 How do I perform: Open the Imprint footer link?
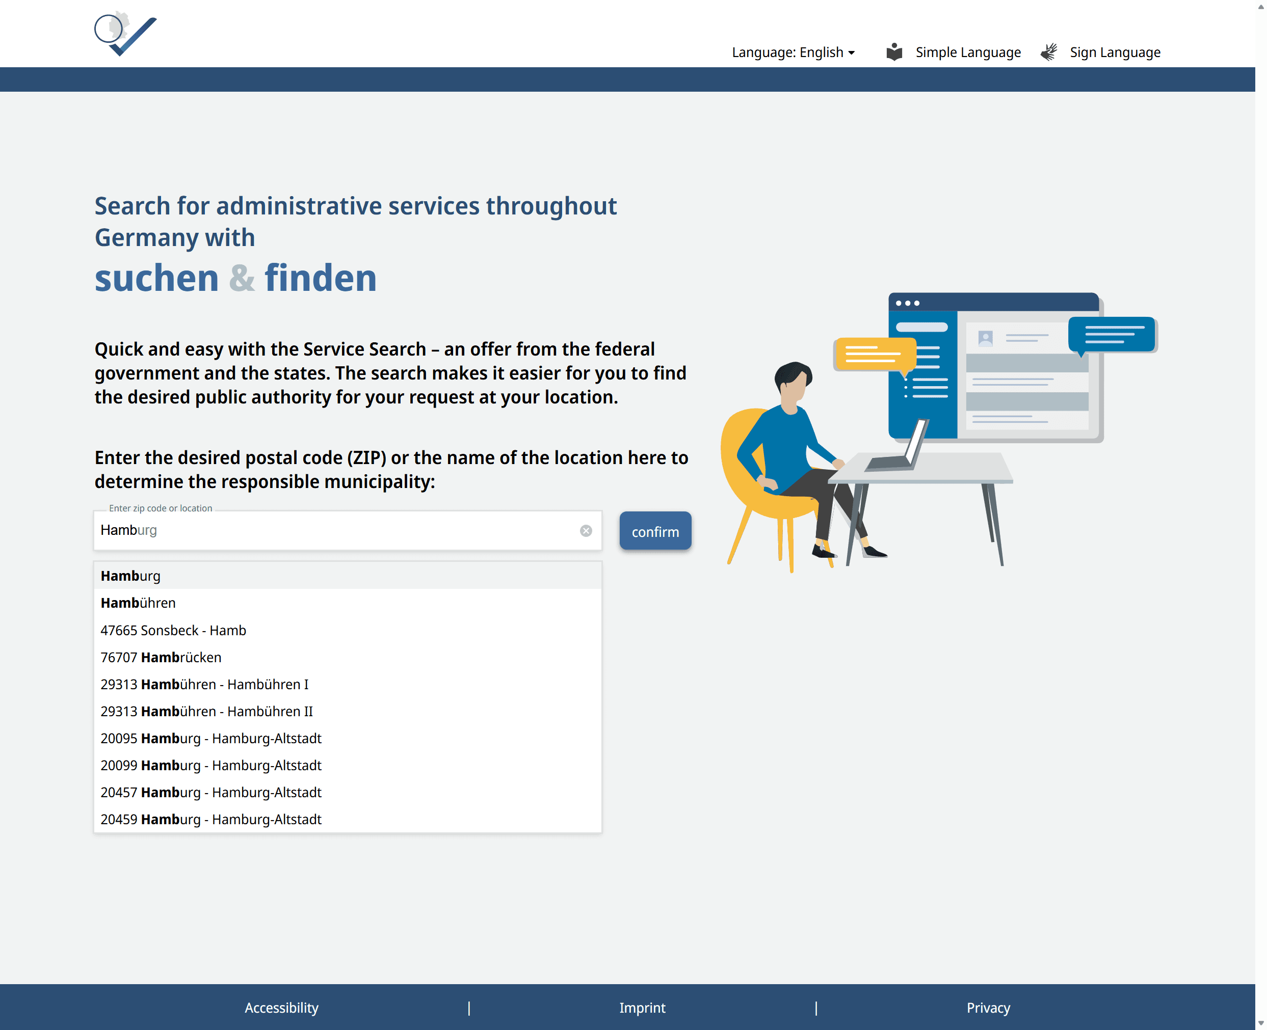point(642,1008)
